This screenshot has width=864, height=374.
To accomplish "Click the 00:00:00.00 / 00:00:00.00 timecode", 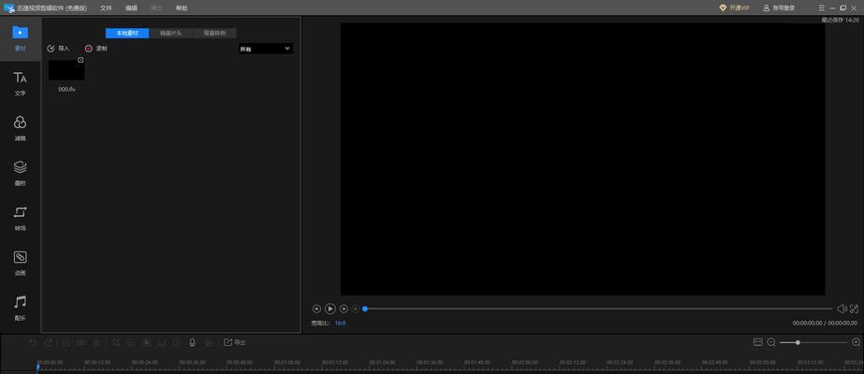I will 825,324.
